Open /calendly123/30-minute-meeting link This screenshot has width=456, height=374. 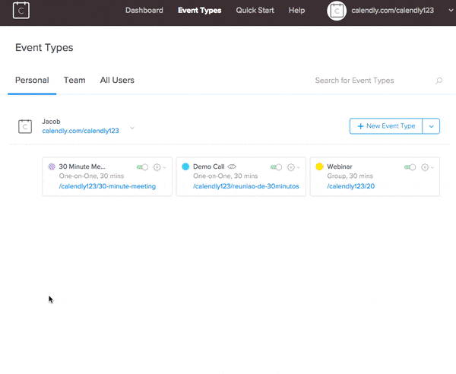pos(107,186)
